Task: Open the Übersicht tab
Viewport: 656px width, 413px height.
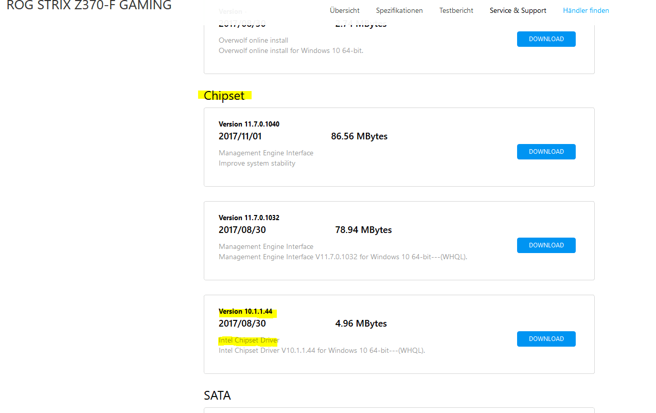Action: click(x=345, y=10)
